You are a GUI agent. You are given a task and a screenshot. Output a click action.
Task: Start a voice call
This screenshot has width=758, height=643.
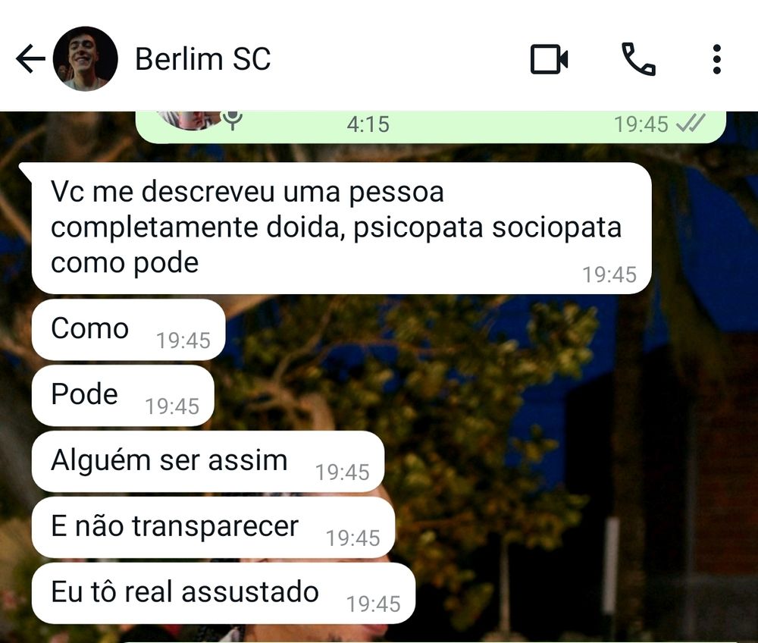pos(638,59)
